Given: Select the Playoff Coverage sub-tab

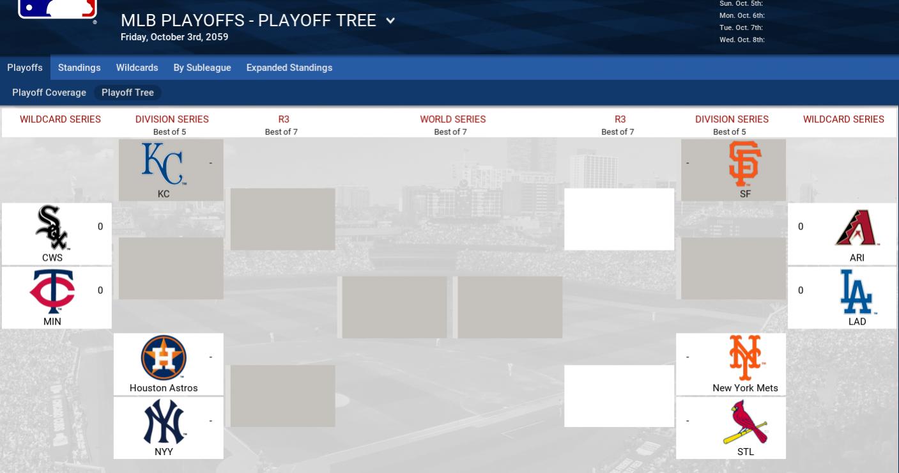Looking at the screenshot, I should [x=49, y=93].
